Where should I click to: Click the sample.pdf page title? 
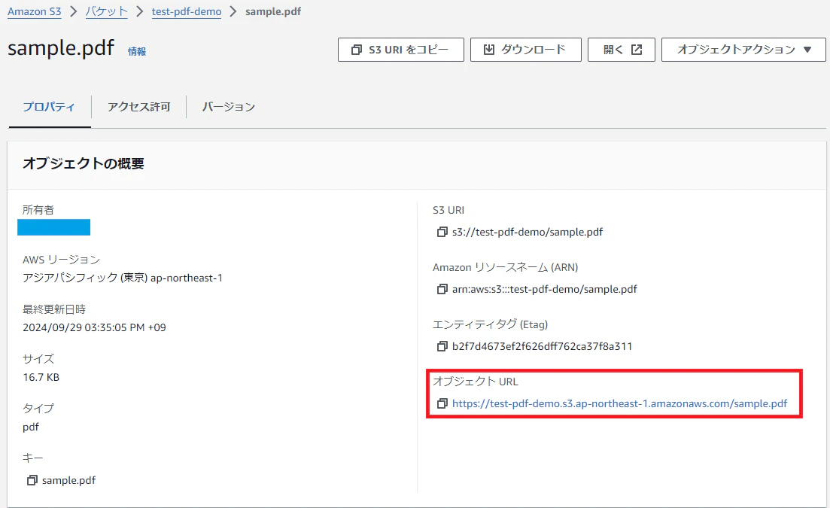(61, 48)
